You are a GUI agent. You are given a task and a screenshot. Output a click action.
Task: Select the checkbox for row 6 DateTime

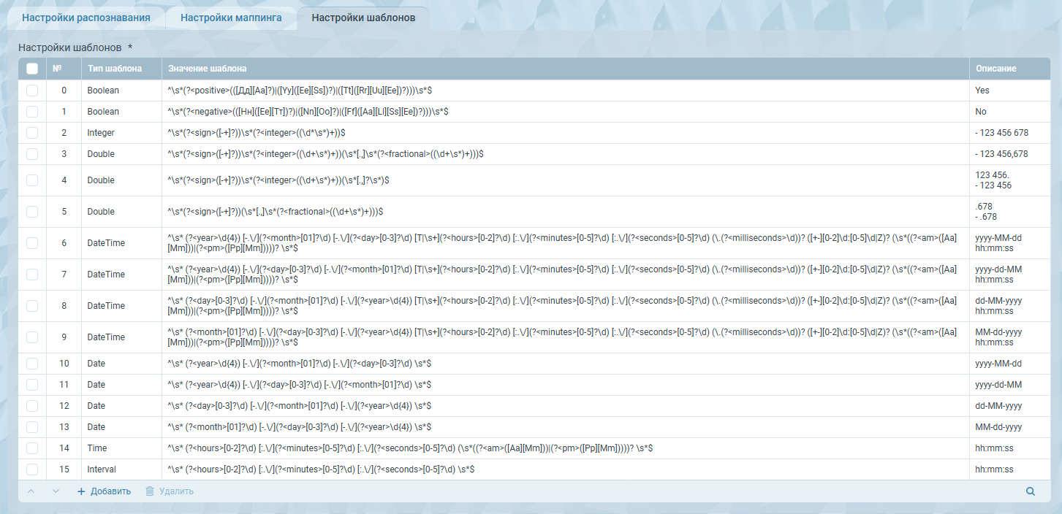coord(32,243)
